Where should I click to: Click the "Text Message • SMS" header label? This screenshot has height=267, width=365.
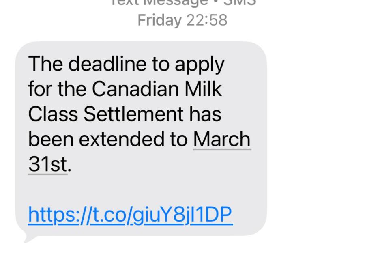point(182,3)
